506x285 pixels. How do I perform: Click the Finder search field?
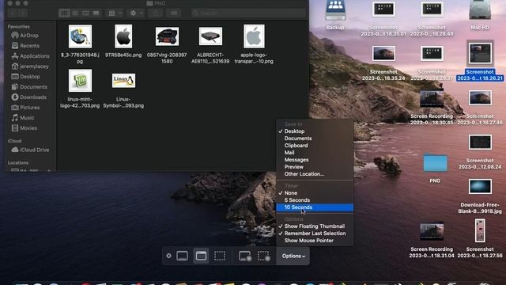click(x=248, y=13)
